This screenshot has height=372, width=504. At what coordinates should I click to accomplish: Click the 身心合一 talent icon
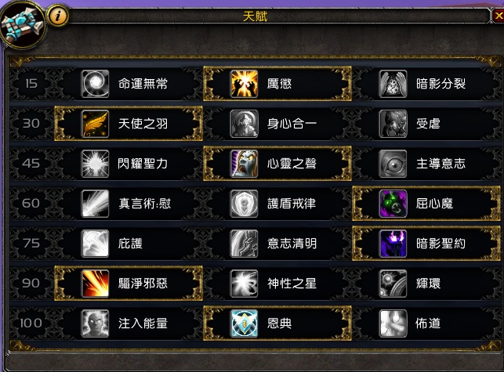click(245, 124)
